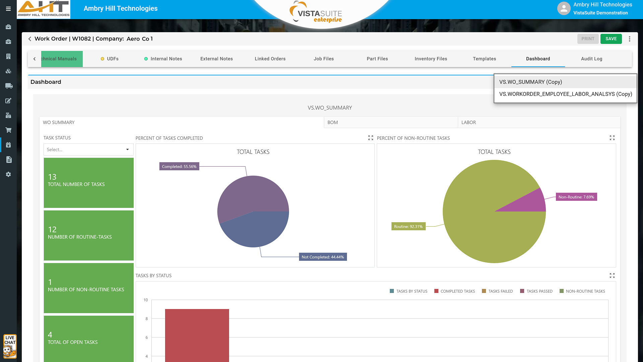Viewport: 643px width, 362px height.
Task: Open the Task Status select dropdown
Action: coord(88,149)
